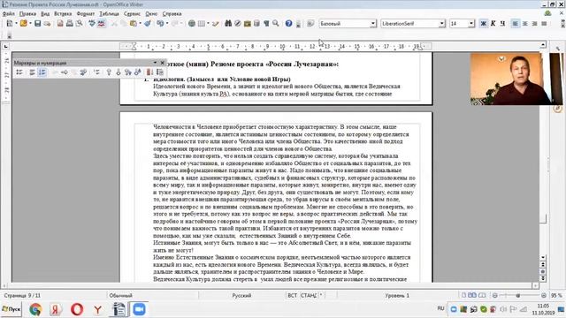Toggle Bold (Ж) formatting
Screen dimensions: 566x318
click(x=484, y=24)
